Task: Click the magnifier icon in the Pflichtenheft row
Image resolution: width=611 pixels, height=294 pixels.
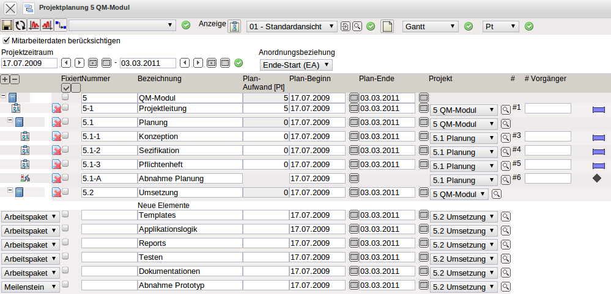Action: 505,165
